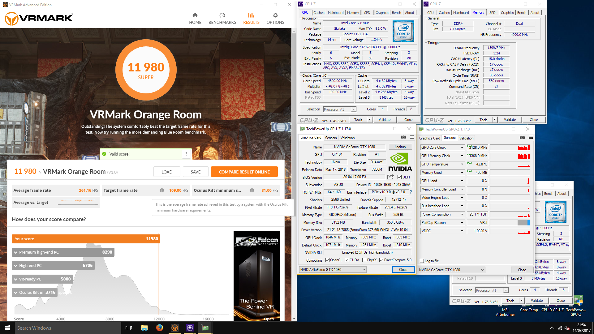Screen dimensions: 594x334
Task: Expand Premium high-end PC comparison
Action: click(x=15, y=252)
